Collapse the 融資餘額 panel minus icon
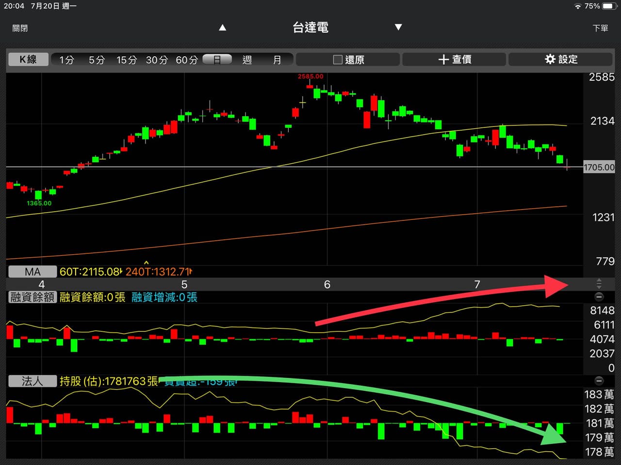Screen dimensions: 621x465 click(599, 296)
